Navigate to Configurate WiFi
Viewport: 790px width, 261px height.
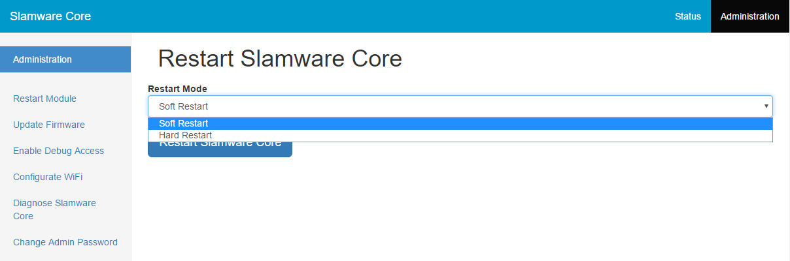tap(48, 177)
